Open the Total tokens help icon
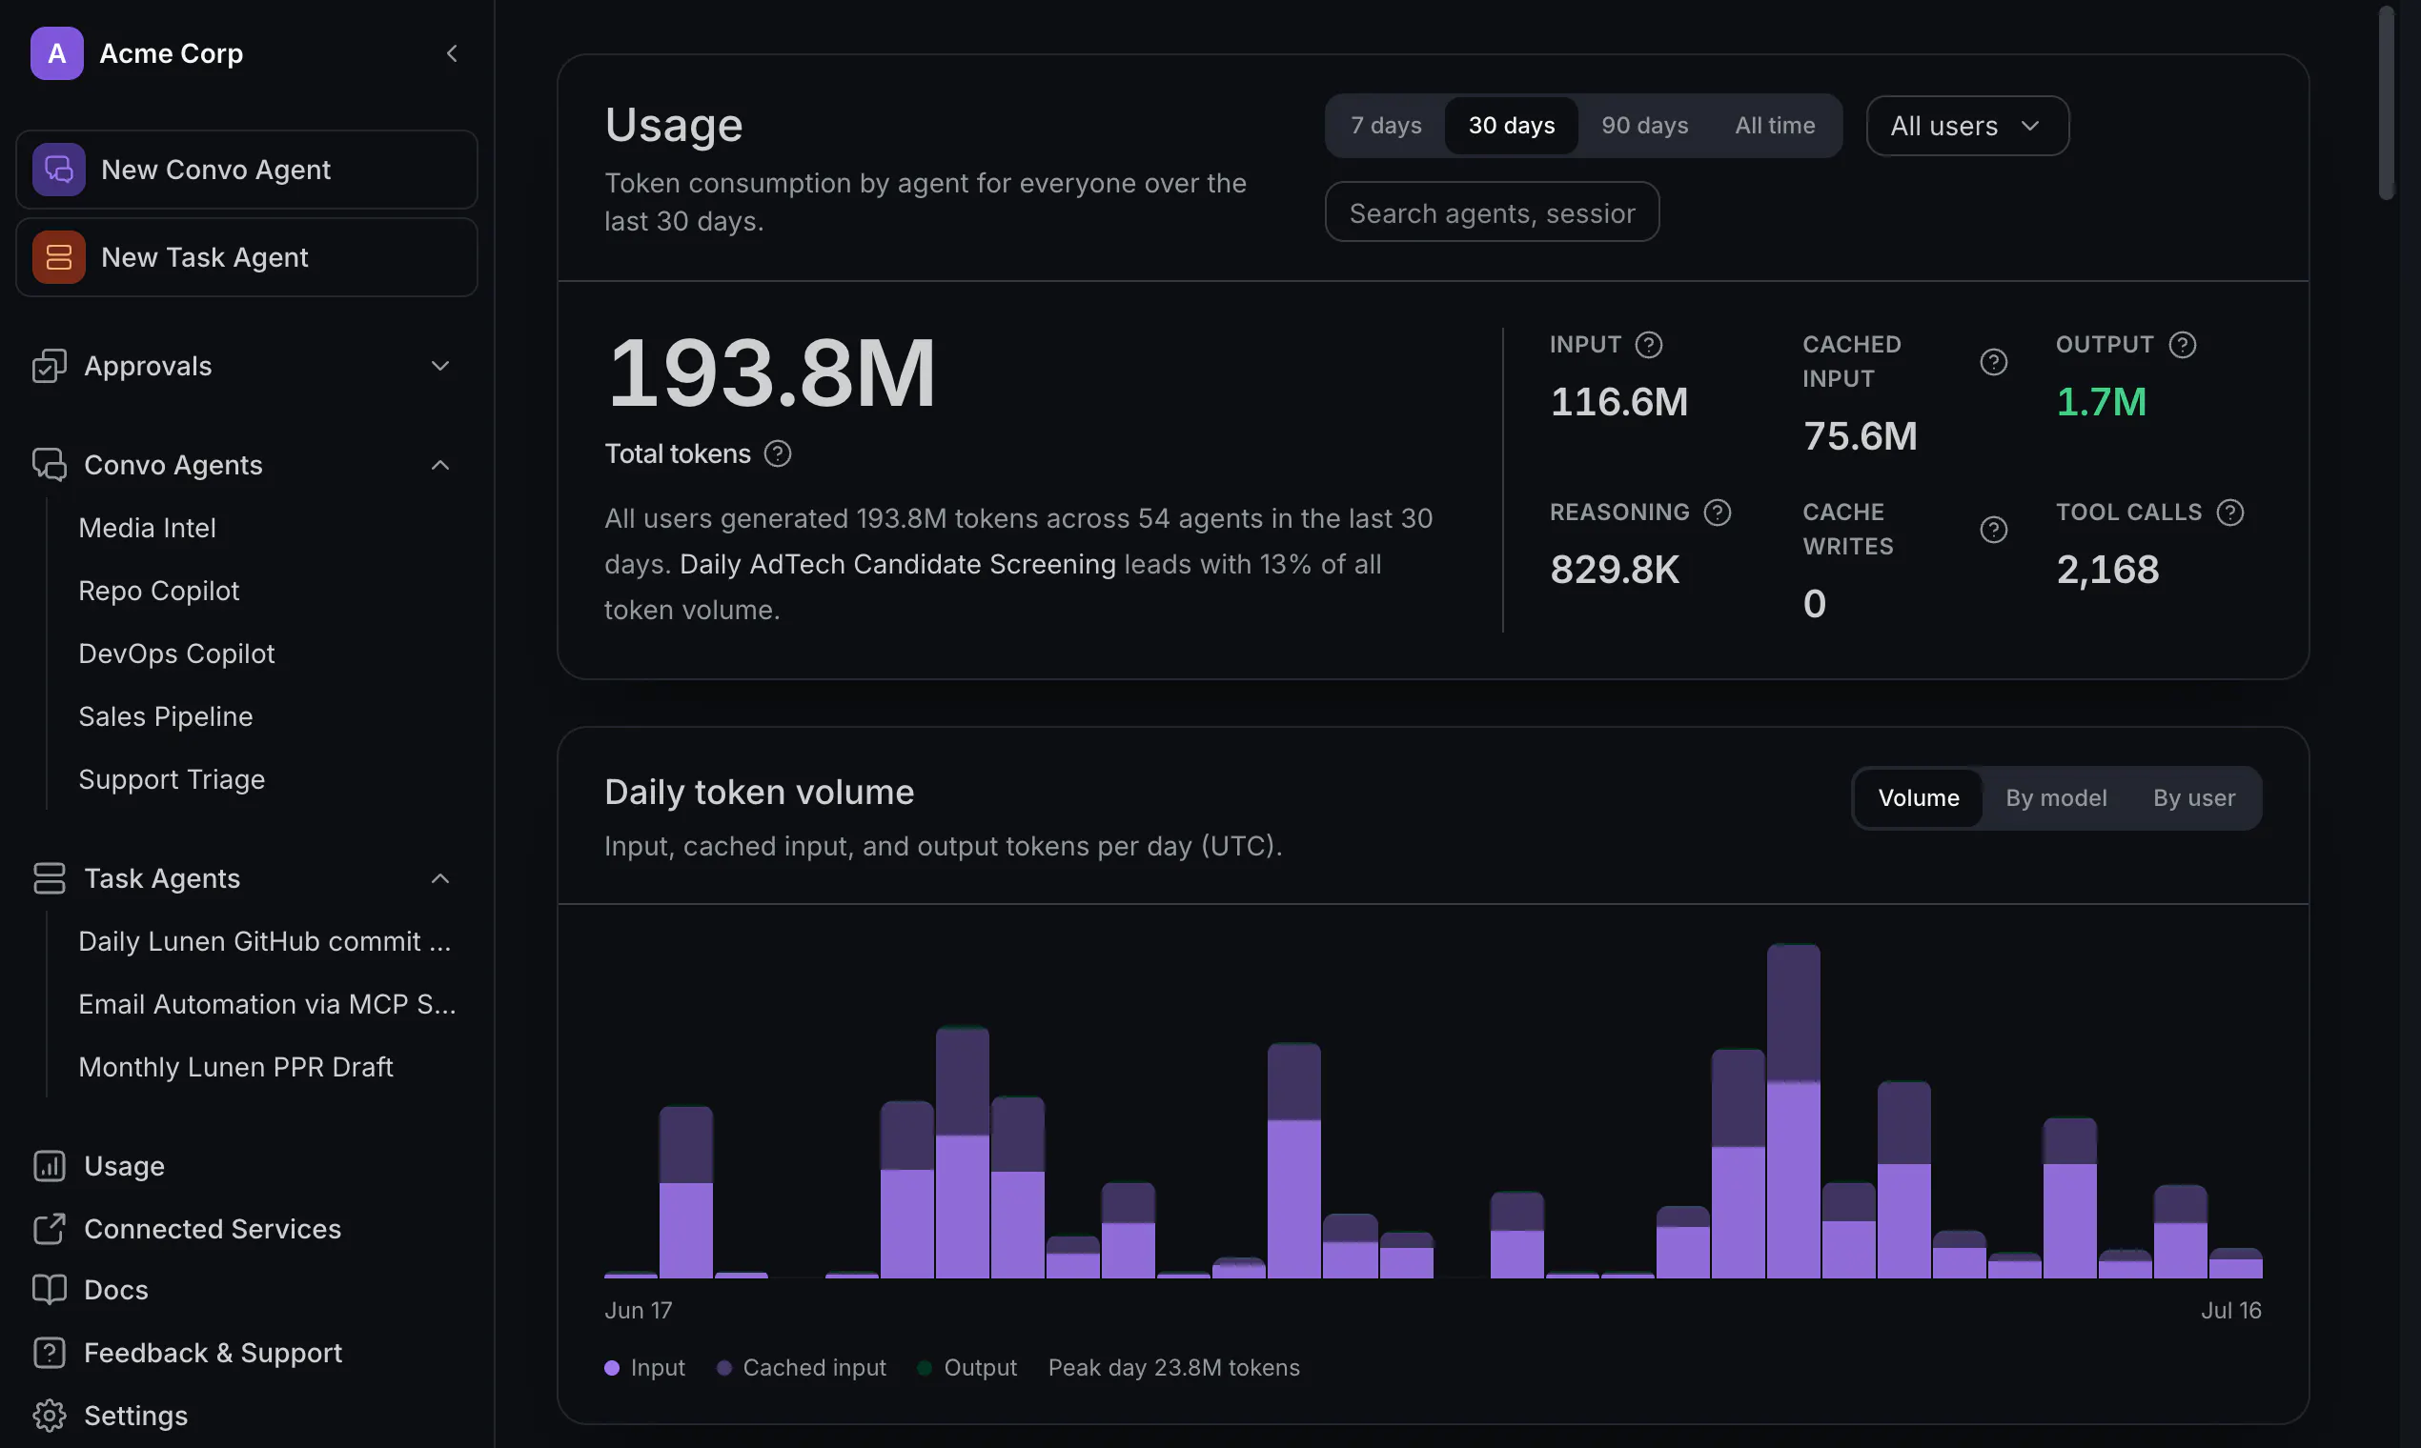The width and height of the screenshot is (2421, 1448). click(x=777, y=453)
